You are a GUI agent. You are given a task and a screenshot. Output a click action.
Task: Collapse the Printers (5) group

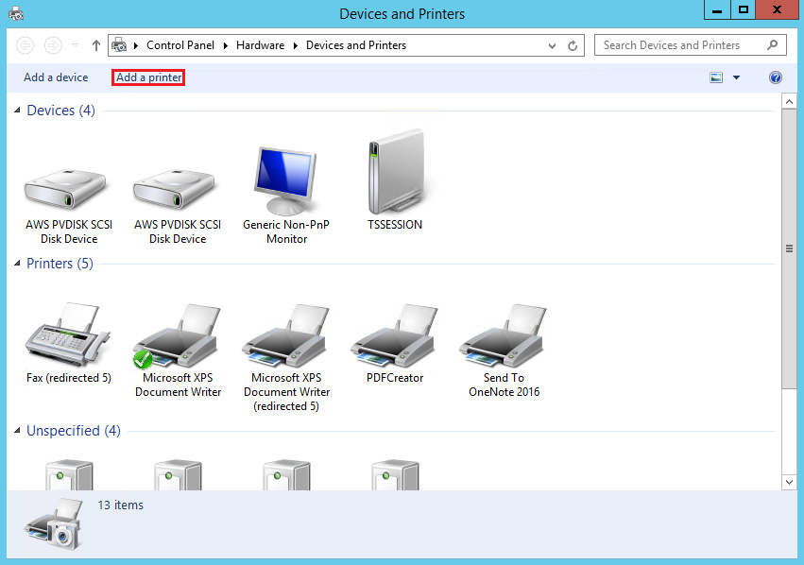tap(17, 264)
